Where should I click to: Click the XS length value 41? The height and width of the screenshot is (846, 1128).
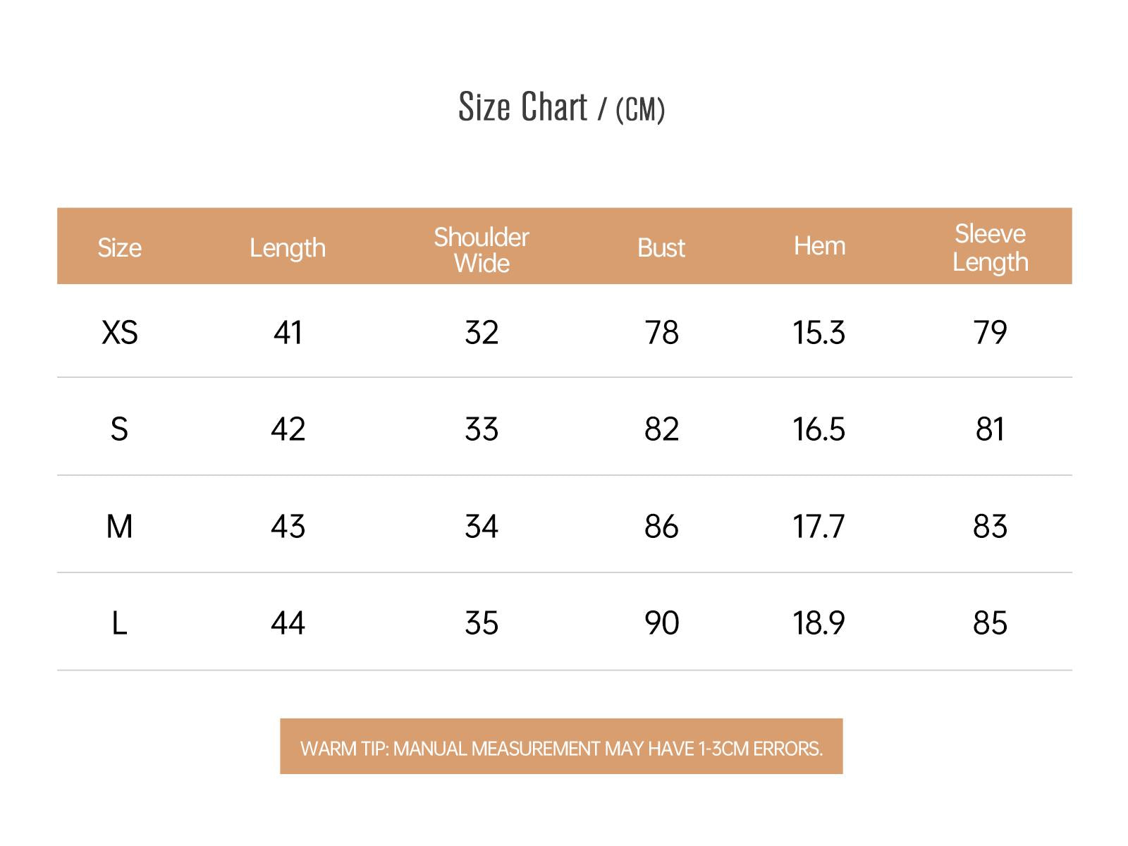click(288, 332)
